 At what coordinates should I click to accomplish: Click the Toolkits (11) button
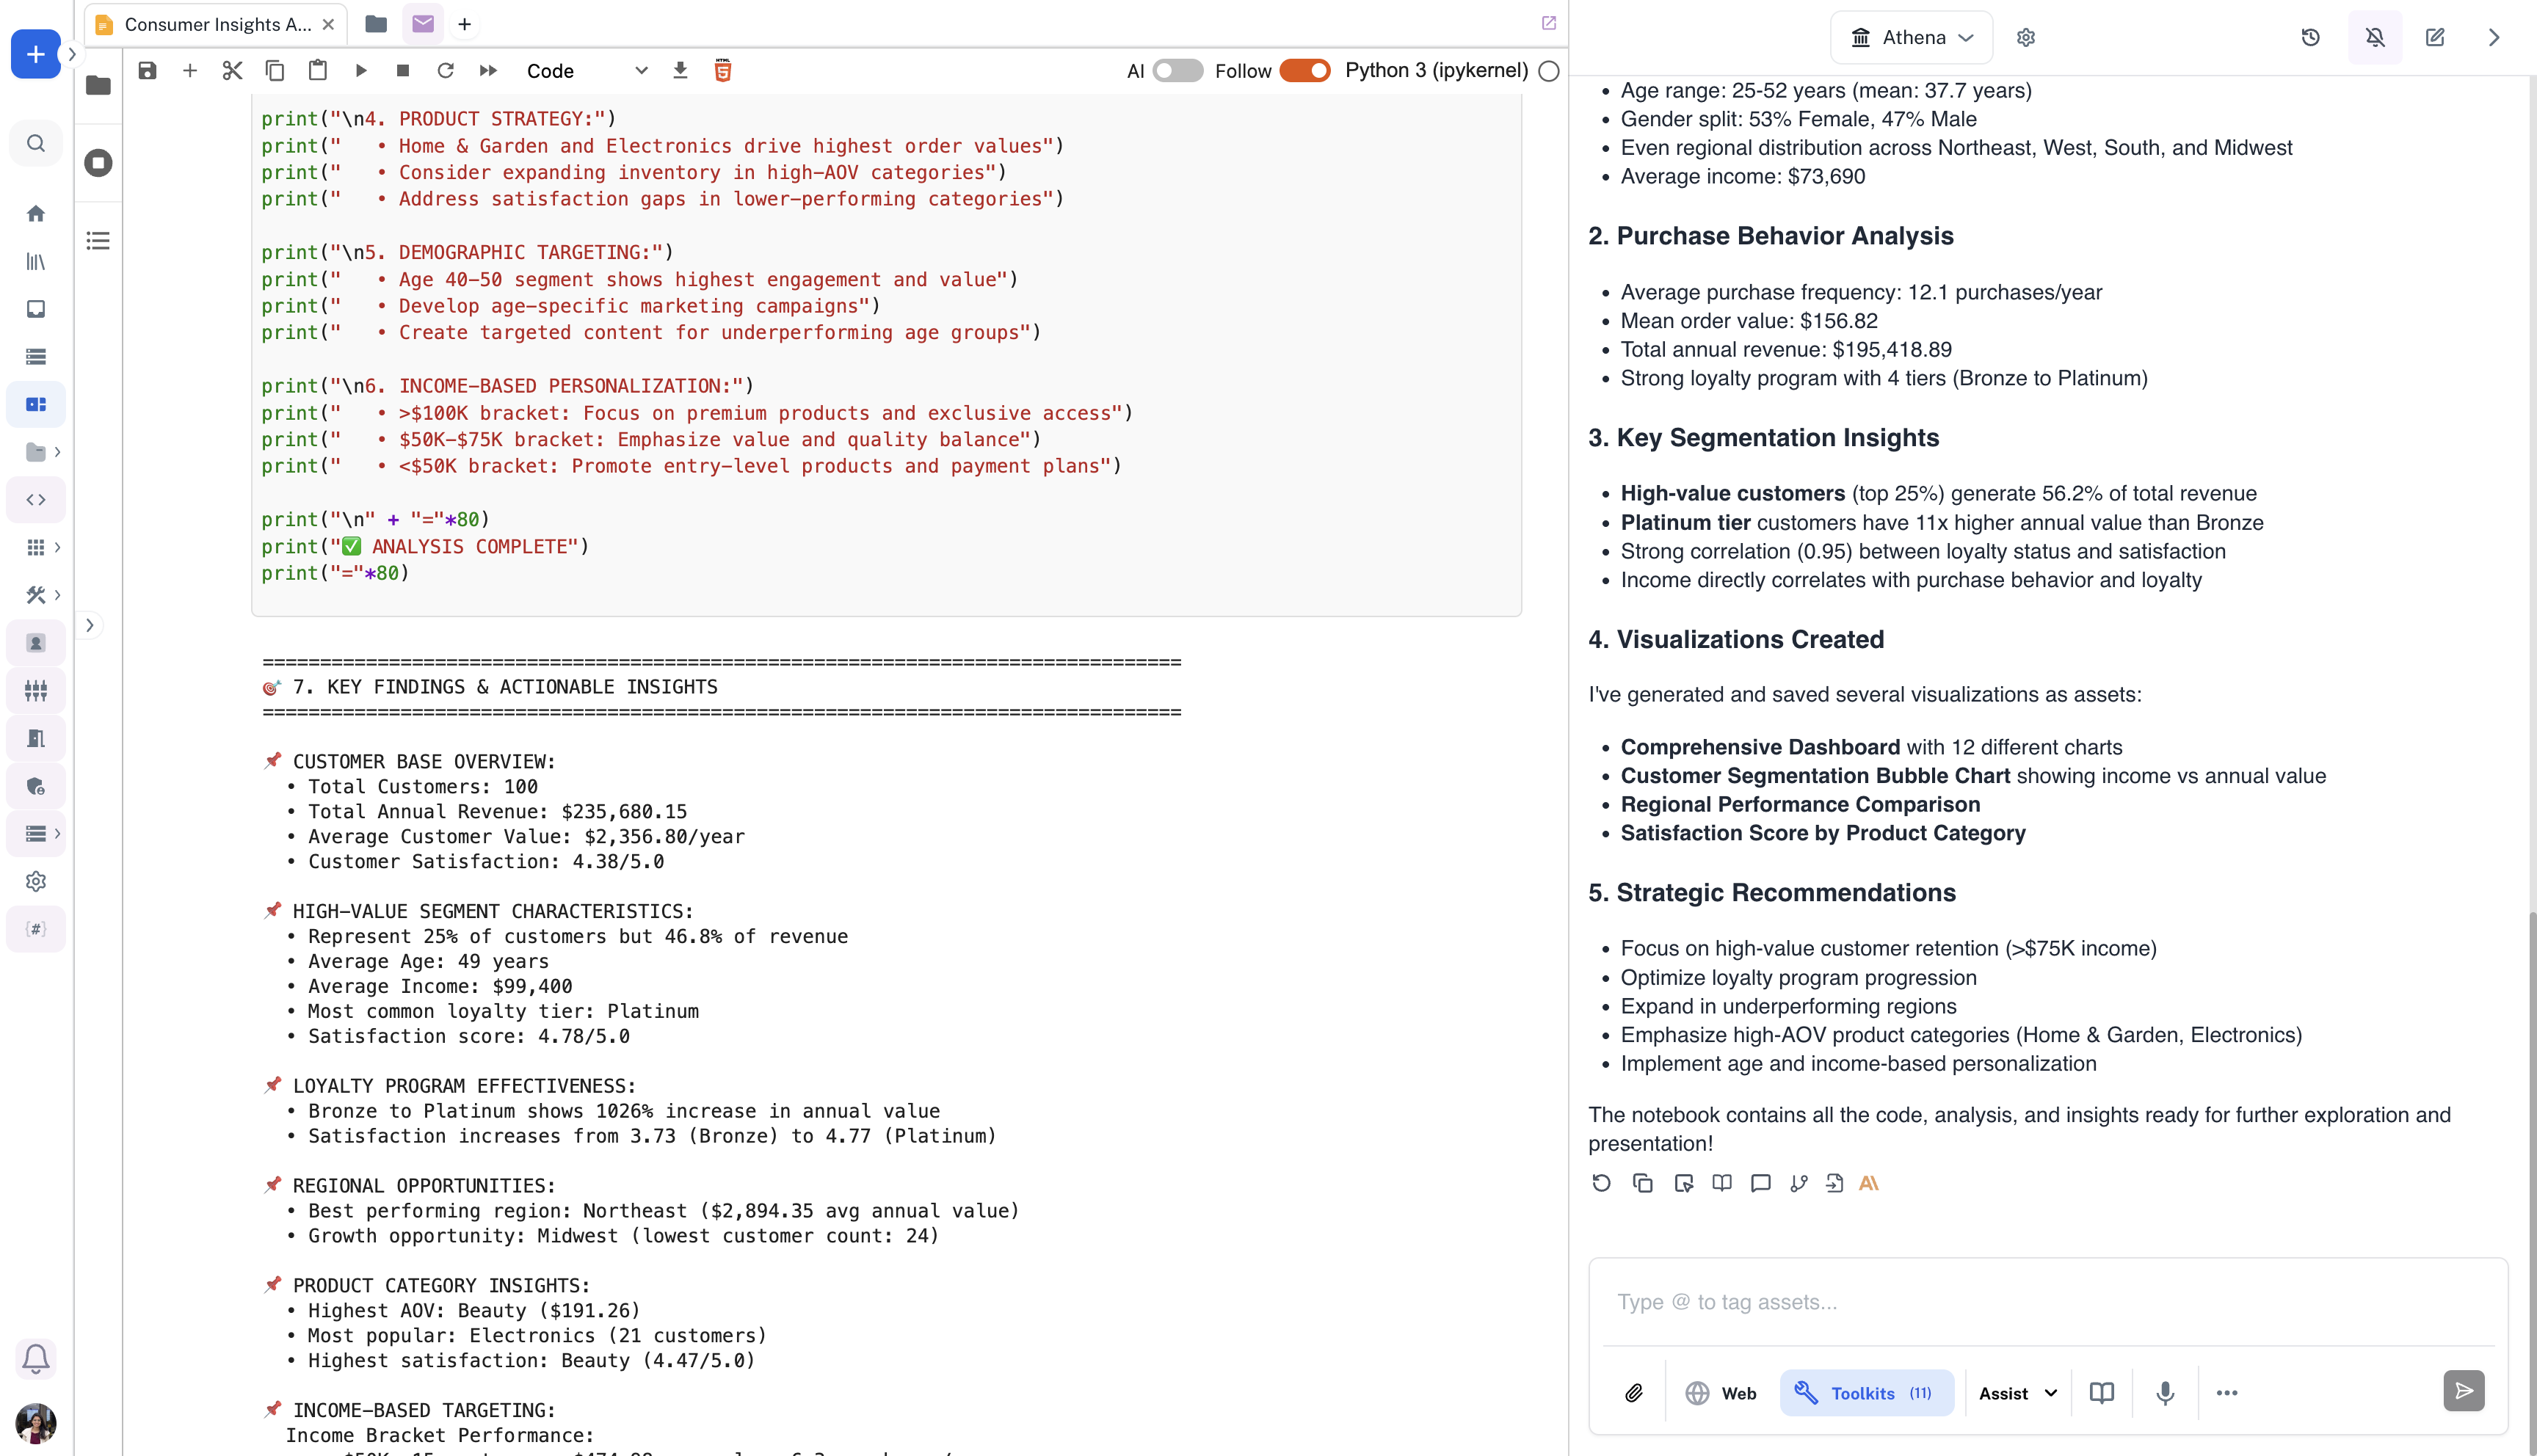[1866, 1393]
